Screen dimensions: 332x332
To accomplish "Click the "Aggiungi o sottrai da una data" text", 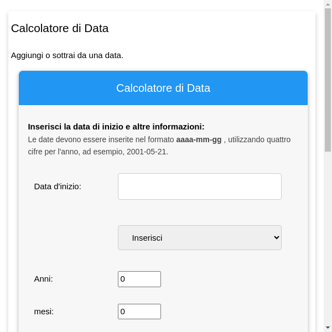I will click(x=67, y=55).
